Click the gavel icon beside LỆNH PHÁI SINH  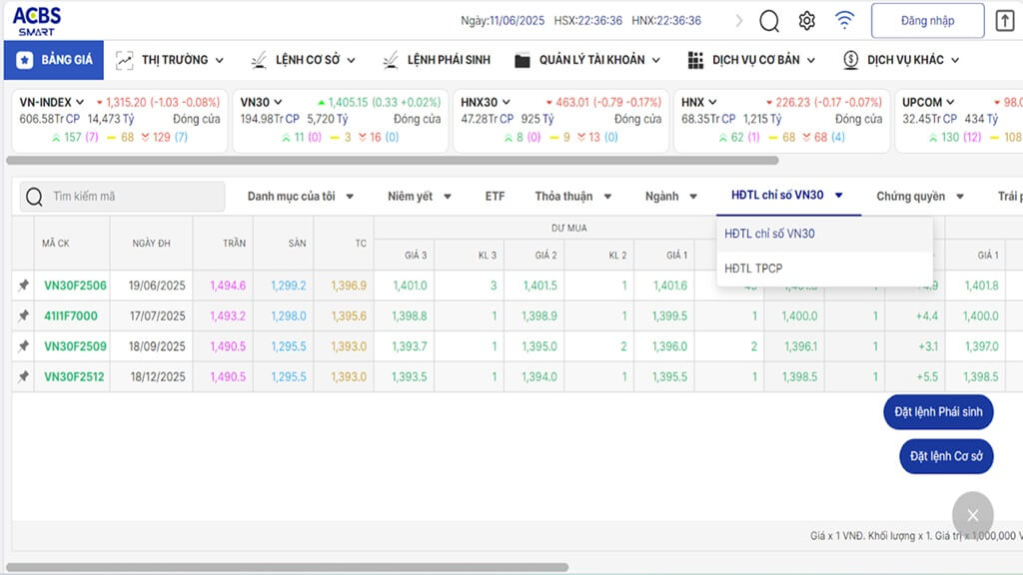391,60
